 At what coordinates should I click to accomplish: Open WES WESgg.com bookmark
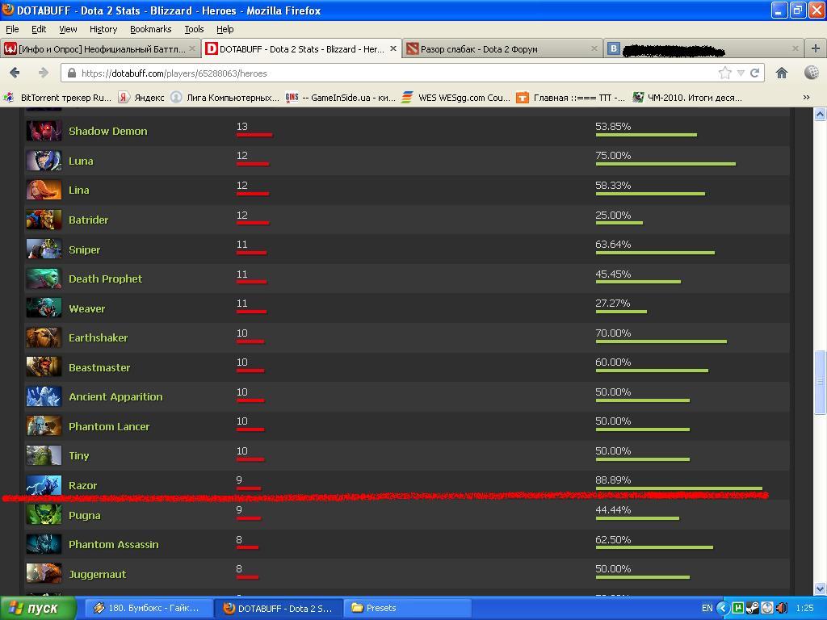(456, 98)
